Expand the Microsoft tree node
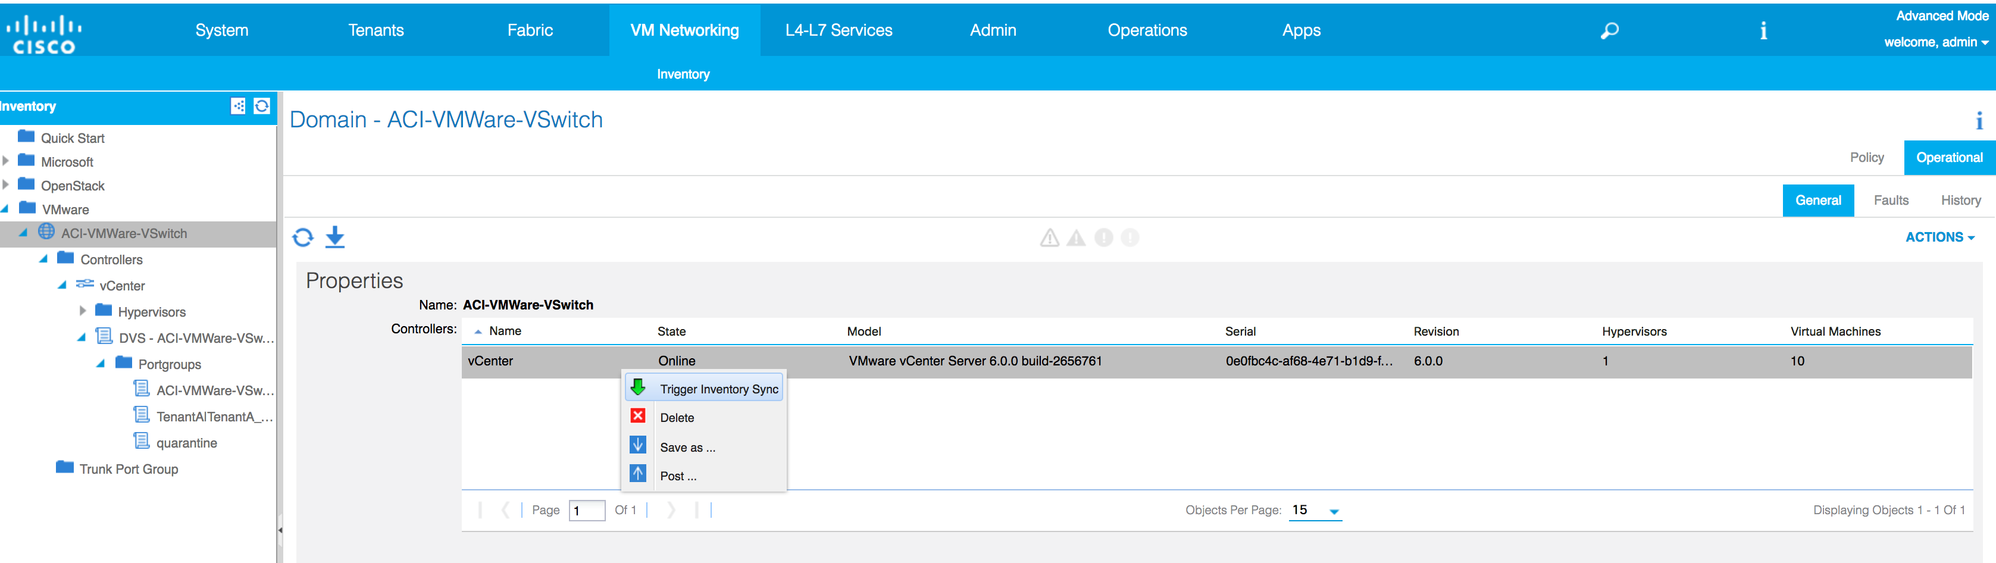Viewport: 1996px width, 563px height. pyautogui.click(x=5, y=161)
